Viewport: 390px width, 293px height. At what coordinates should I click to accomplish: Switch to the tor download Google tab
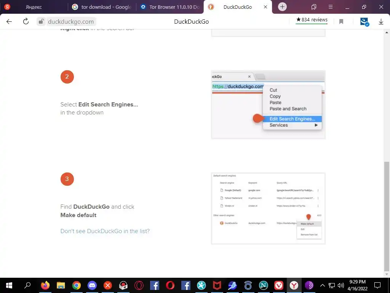click(x=102, y=7)
